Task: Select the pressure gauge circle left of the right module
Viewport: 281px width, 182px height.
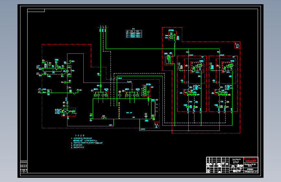Action: pyautogui.click(x=211, y=63)
